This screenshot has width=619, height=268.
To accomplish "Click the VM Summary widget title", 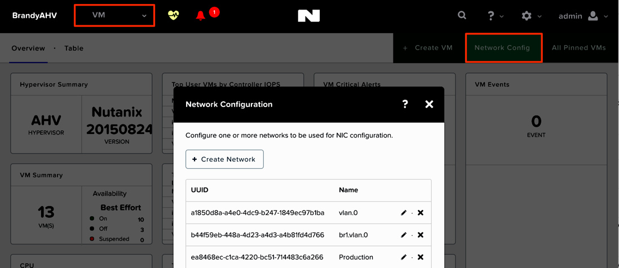I will 41,175.
